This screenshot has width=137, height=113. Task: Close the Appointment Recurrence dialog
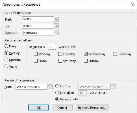132,4
